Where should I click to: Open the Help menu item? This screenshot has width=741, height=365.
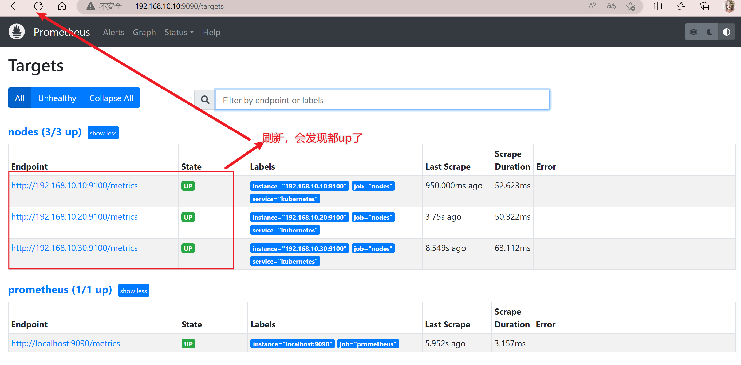click(211, 32)
